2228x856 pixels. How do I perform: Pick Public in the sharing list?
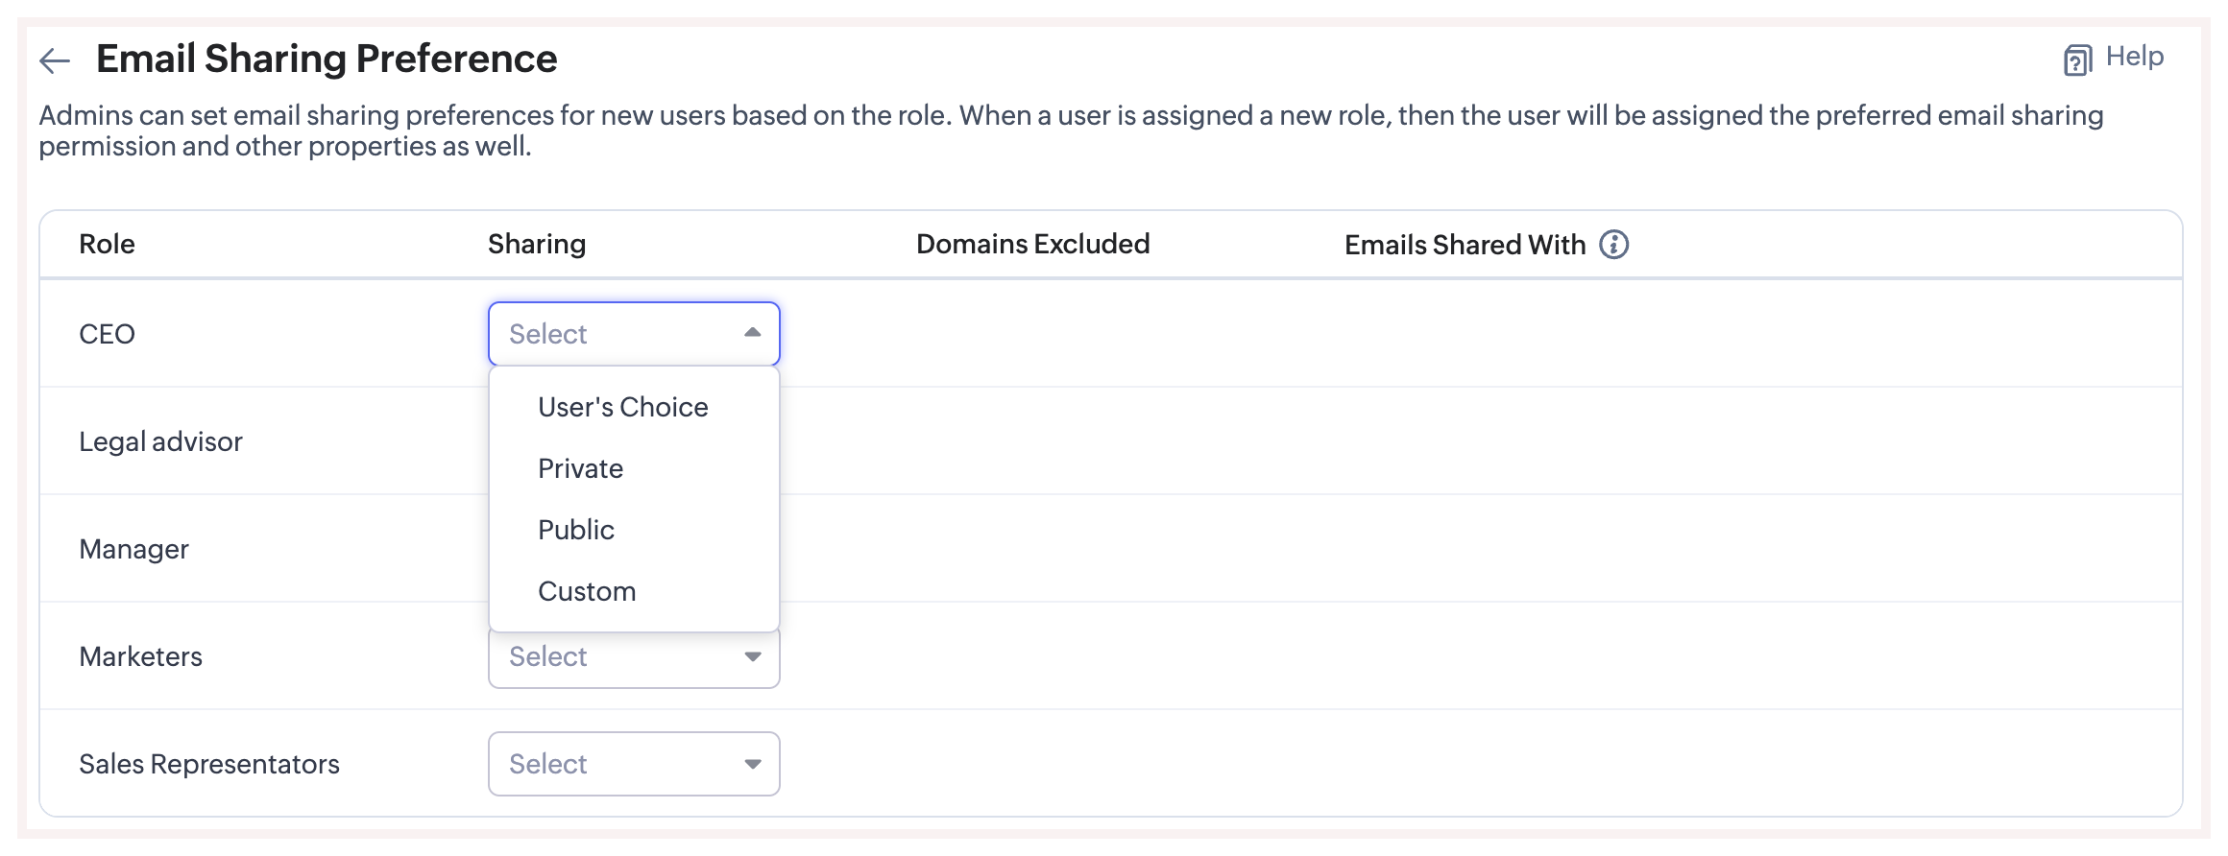coord(575,530)
